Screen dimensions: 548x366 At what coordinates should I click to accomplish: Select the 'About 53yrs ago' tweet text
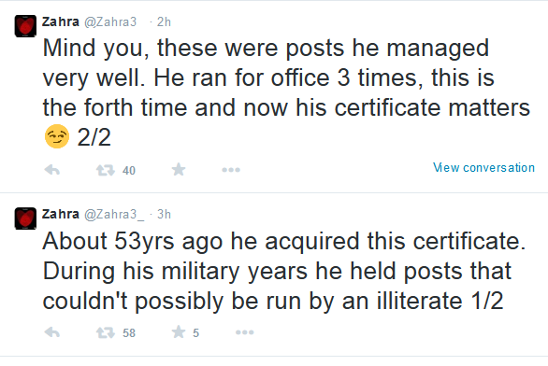(283, 271)
